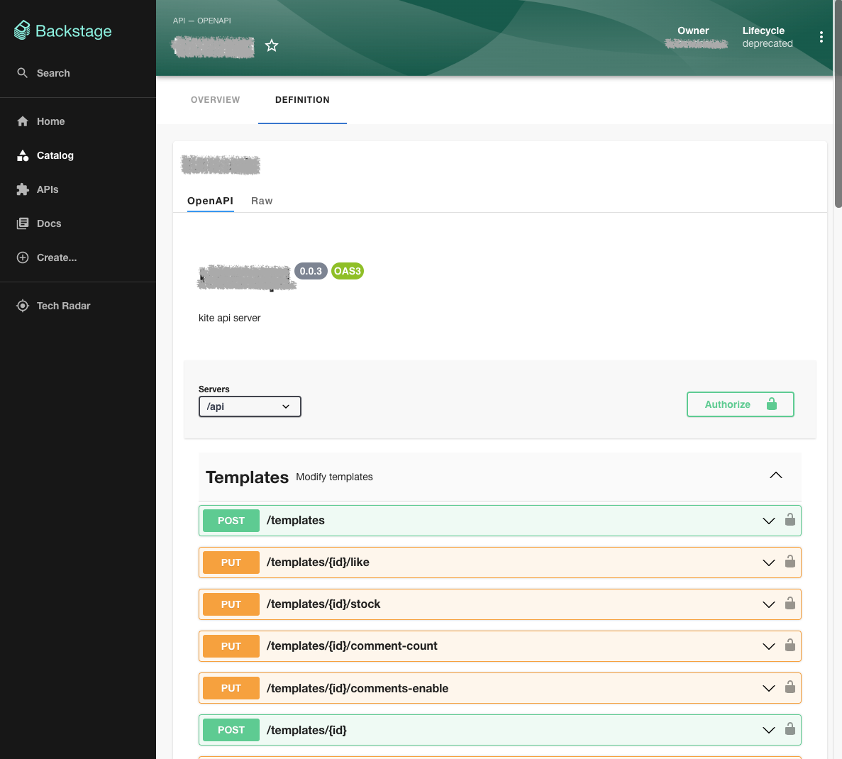Screen dimensions: 842x759
Task: Expand the POST /templates/{id} chevron
Action: point(769,730)
